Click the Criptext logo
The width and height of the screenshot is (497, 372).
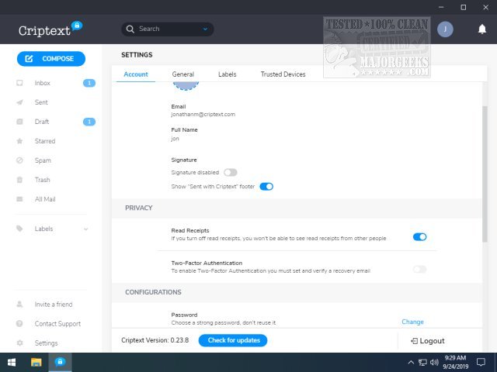click(x=50, y=29)
